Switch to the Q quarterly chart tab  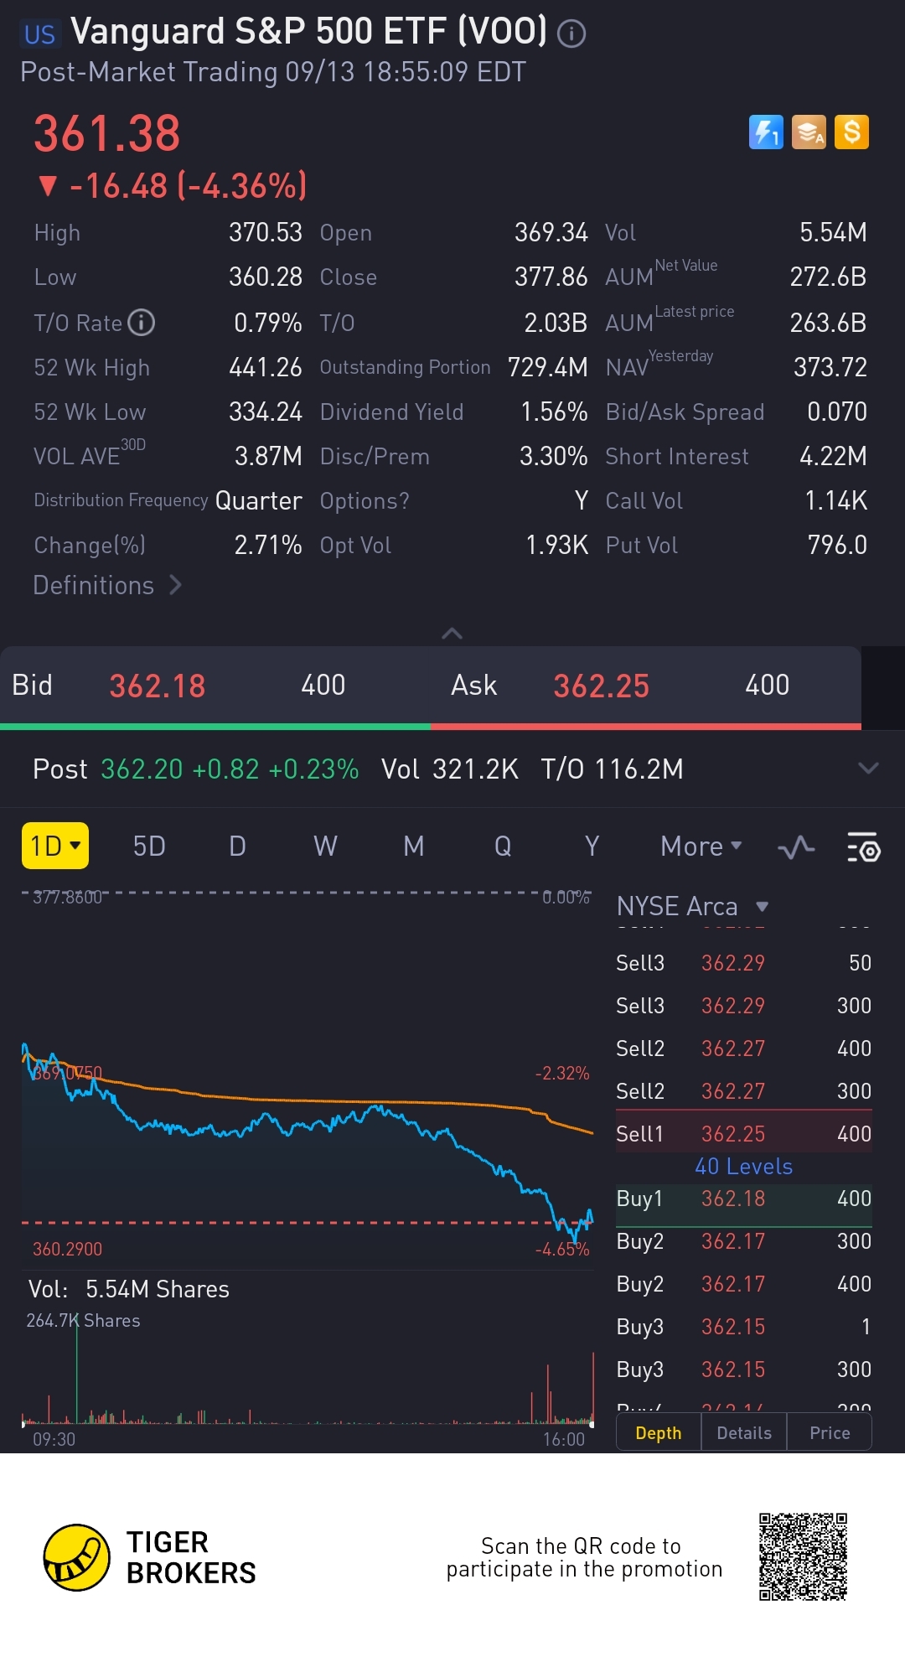click(x=503, y=847)
